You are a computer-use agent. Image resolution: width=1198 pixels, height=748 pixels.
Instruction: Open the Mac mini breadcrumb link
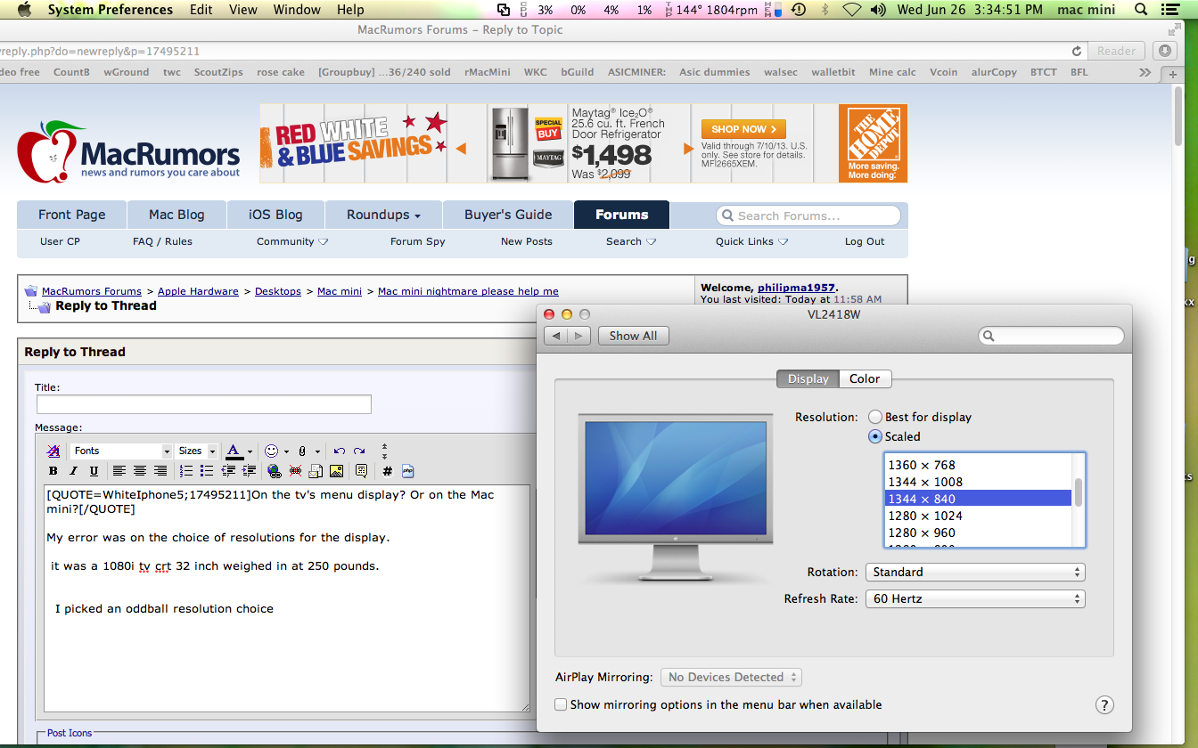click(x=340, y=291)
